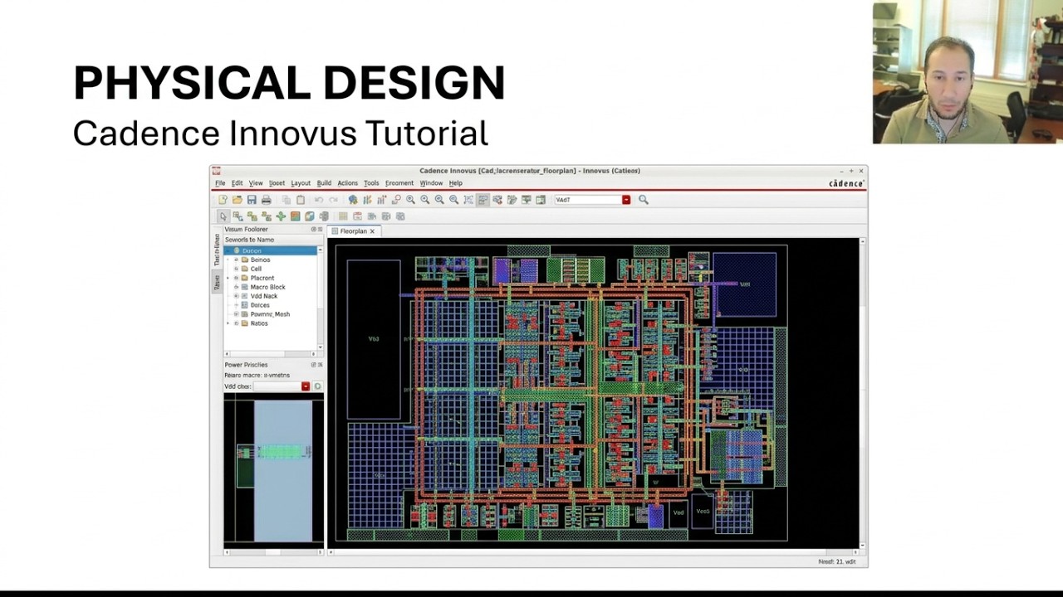The image size is (1063, 597).
Task: Open the View menu
Action: click(x=256, y=183)
